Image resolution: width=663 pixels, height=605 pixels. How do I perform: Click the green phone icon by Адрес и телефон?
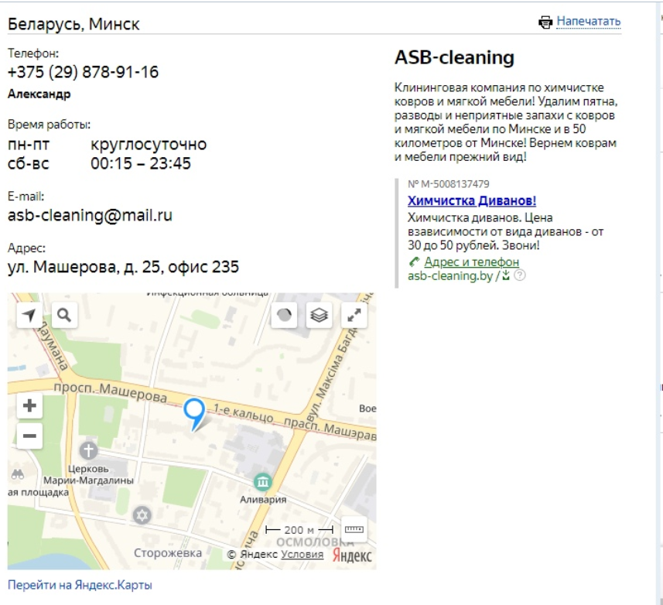pyautogui.click(x=415, y=262)
